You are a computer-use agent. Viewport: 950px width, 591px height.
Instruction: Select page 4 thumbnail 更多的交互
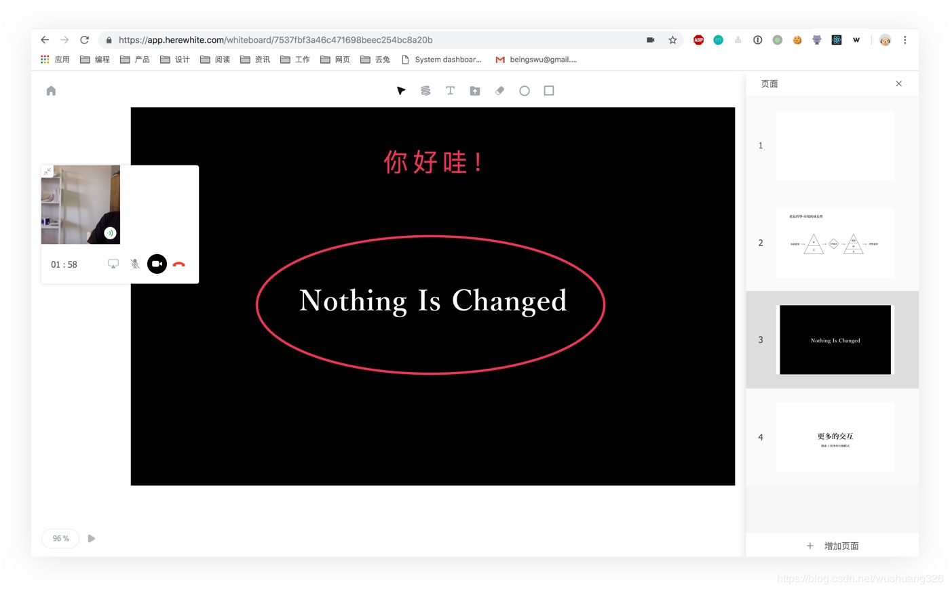click(835, 436)
